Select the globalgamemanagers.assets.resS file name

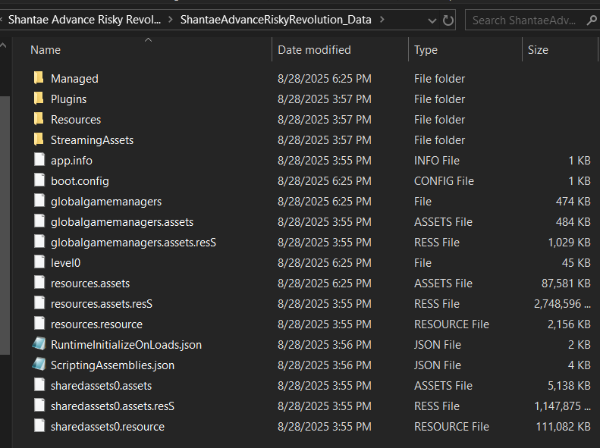click(x=134, y=243)
